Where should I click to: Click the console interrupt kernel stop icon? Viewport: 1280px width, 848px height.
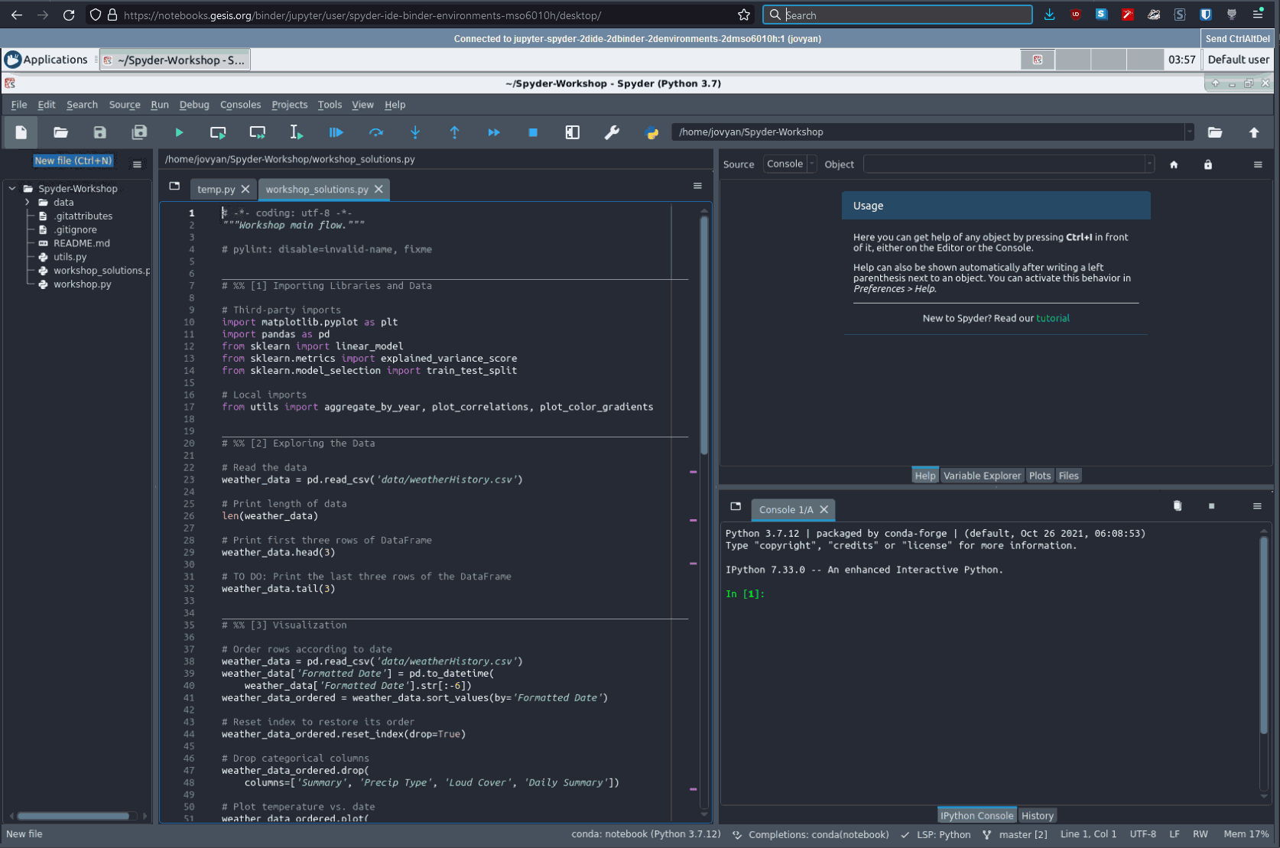point(1211,506)
